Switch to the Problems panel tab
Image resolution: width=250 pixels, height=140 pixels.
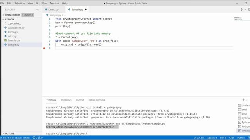[x=66, y=100]
